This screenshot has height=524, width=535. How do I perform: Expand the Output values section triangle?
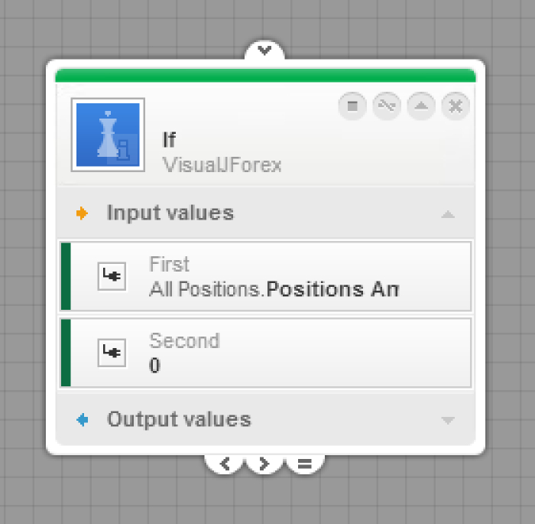tap(448, 420)
